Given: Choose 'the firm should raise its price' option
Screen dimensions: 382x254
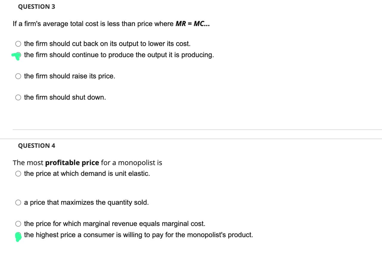Looking at the screenshot, I should click(18, 76).
